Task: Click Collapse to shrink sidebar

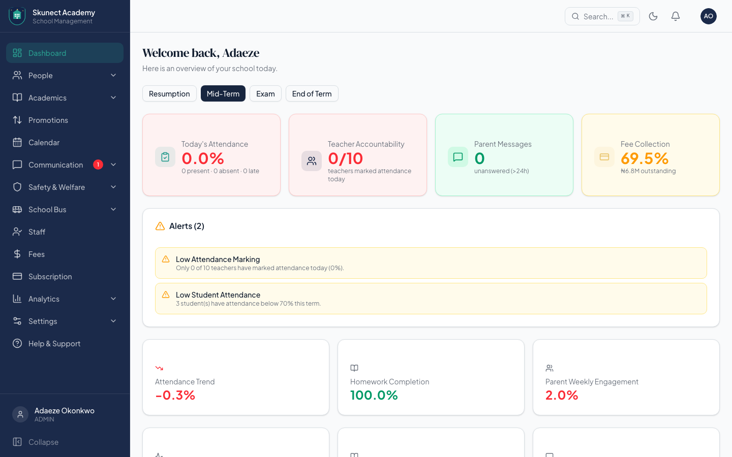Action: 65,442
